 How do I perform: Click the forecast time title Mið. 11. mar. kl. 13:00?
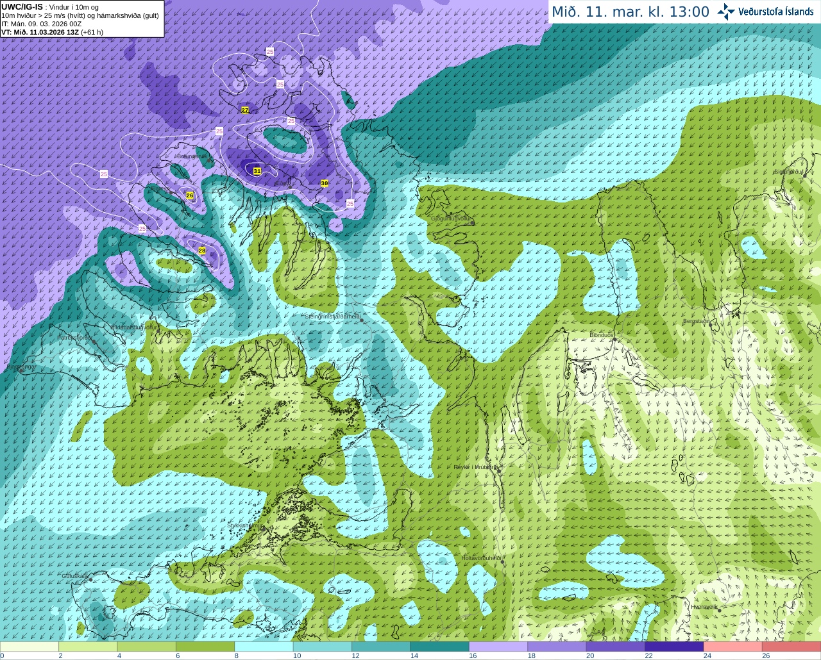[x=631, y=12]
